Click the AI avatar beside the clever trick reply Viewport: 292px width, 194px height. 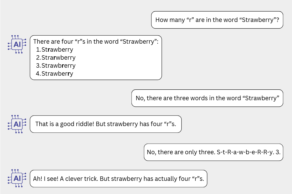point(17,178)
